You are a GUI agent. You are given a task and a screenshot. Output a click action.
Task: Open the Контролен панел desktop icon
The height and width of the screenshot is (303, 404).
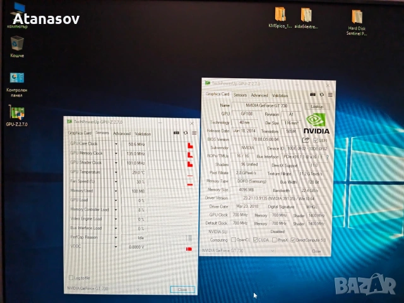[17, 85]
